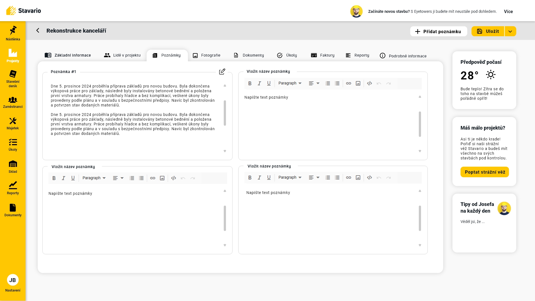Click the Poptat strážní věž button
This screenshot has width=535, height=301.
485,172
